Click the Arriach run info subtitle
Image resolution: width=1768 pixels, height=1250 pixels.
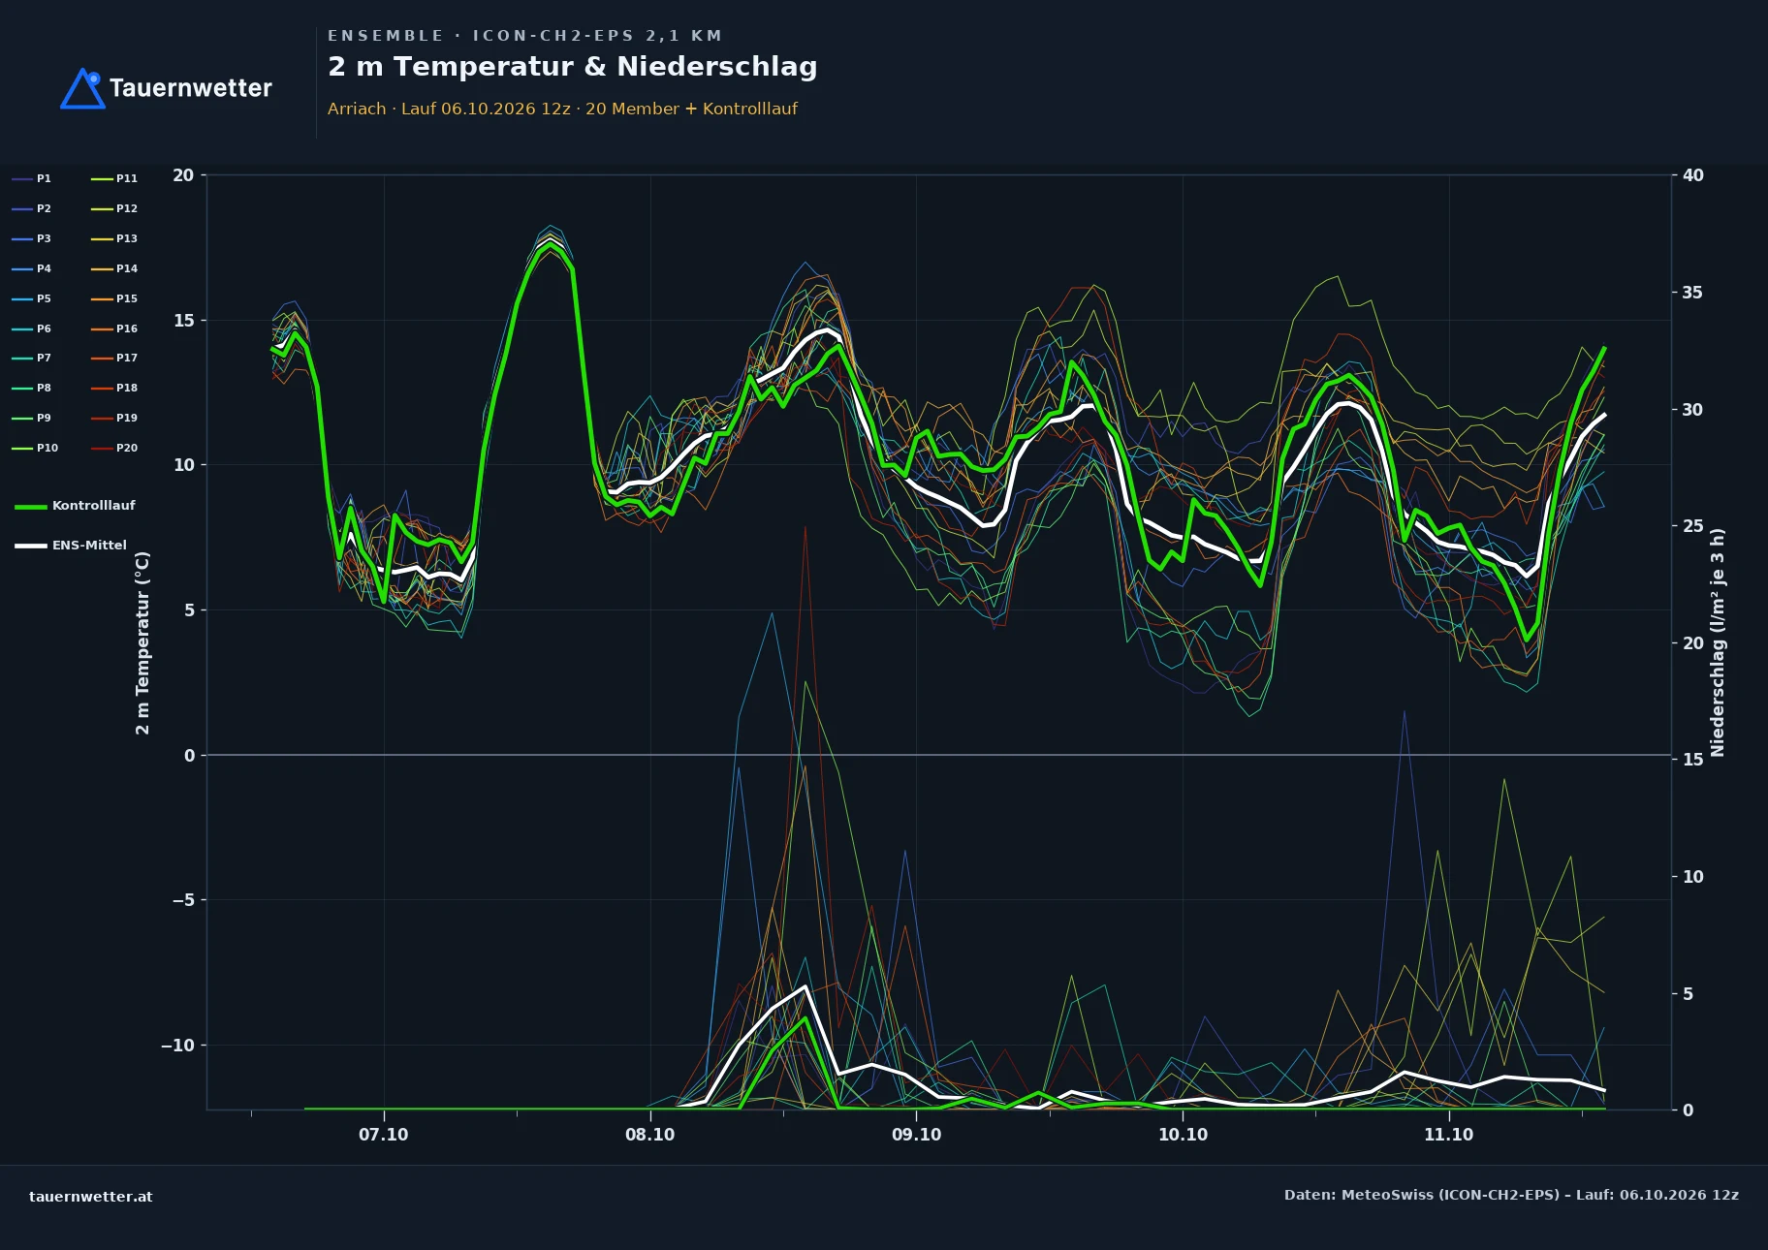point(562,109)
